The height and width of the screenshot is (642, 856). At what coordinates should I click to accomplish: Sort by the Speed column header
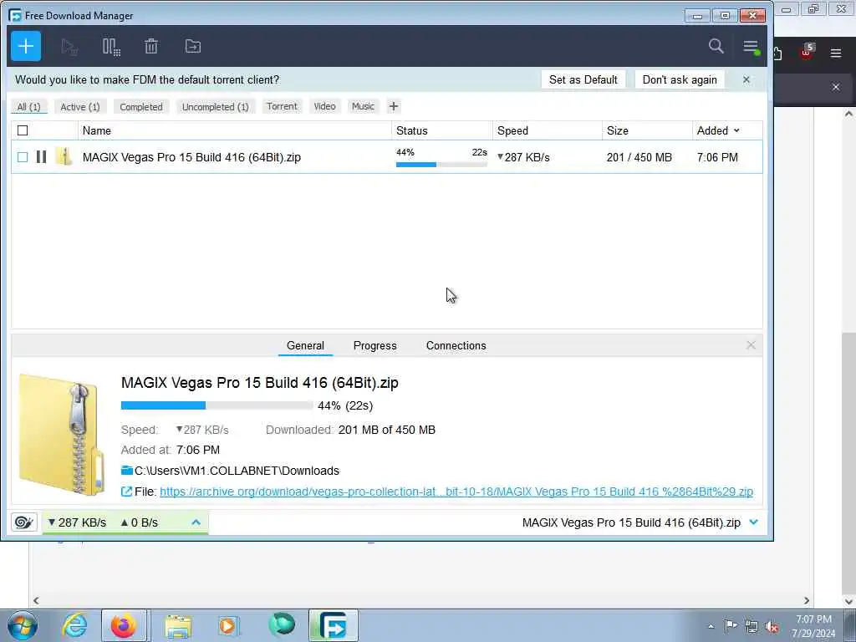pyautogui.click(x=548, y=130)
